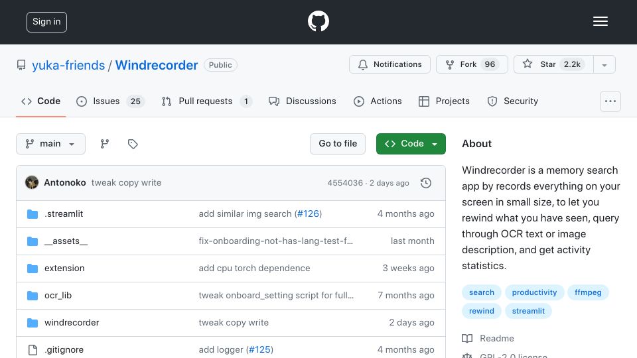Open star list dropdown arrow
637x358 pixels.
point(604,65)
